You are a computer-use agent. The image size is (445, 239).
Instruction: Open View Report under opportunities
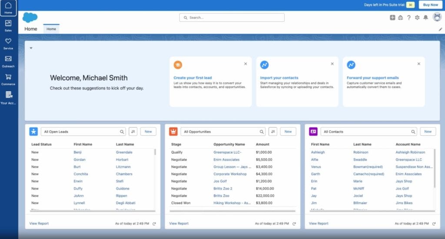[179, 223]
